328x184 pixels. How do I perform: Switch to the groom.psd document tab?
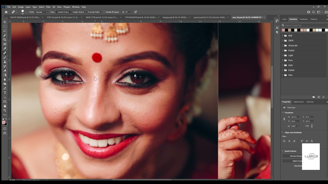[x=210, y=17]
